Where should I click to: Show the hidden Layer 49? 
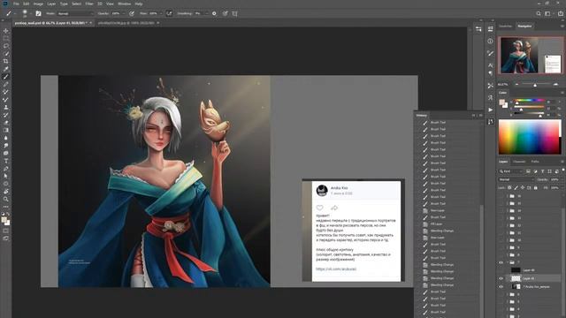tap(501, 270)
